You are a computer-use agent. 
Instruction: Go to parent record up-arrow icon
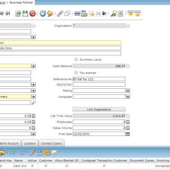130,14
